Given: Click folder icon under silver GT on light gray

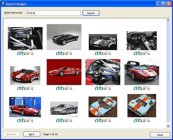Looking at the screenshot, I should pos(66,120).
